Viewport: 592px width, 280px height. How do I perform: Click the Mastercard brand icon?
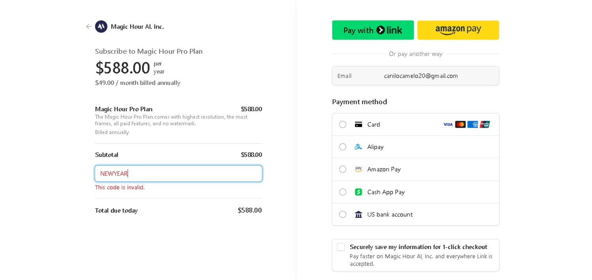point(460,125)
